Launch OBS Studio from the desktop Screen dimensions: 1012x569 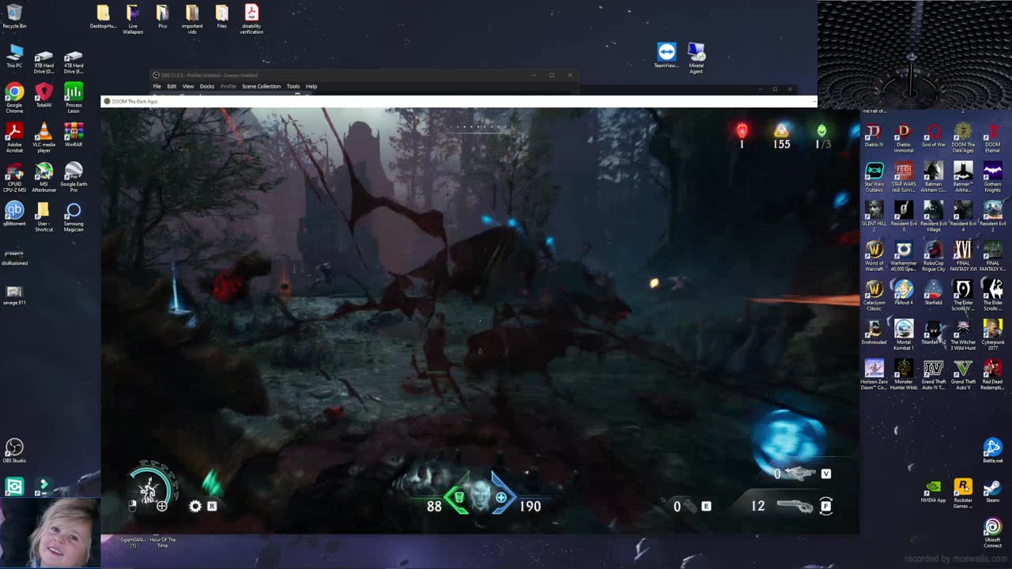coord(14,451)
